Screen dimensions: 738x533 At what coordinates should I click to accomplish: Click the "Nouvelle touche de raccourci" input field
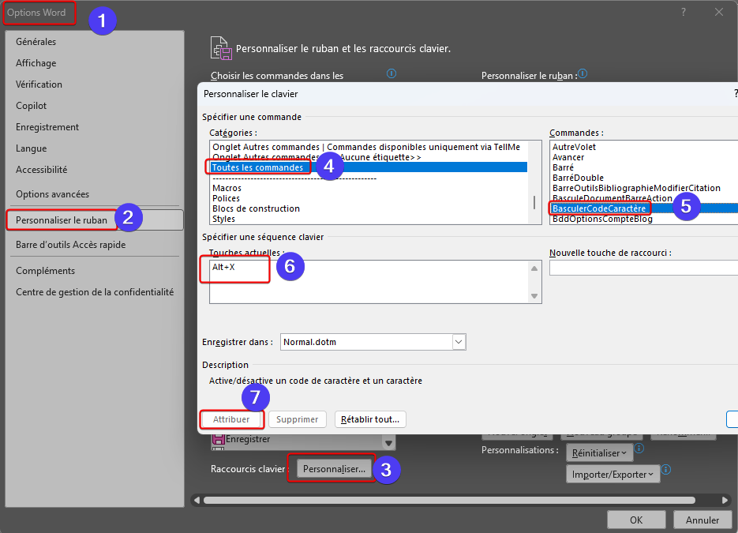point(643,268)
